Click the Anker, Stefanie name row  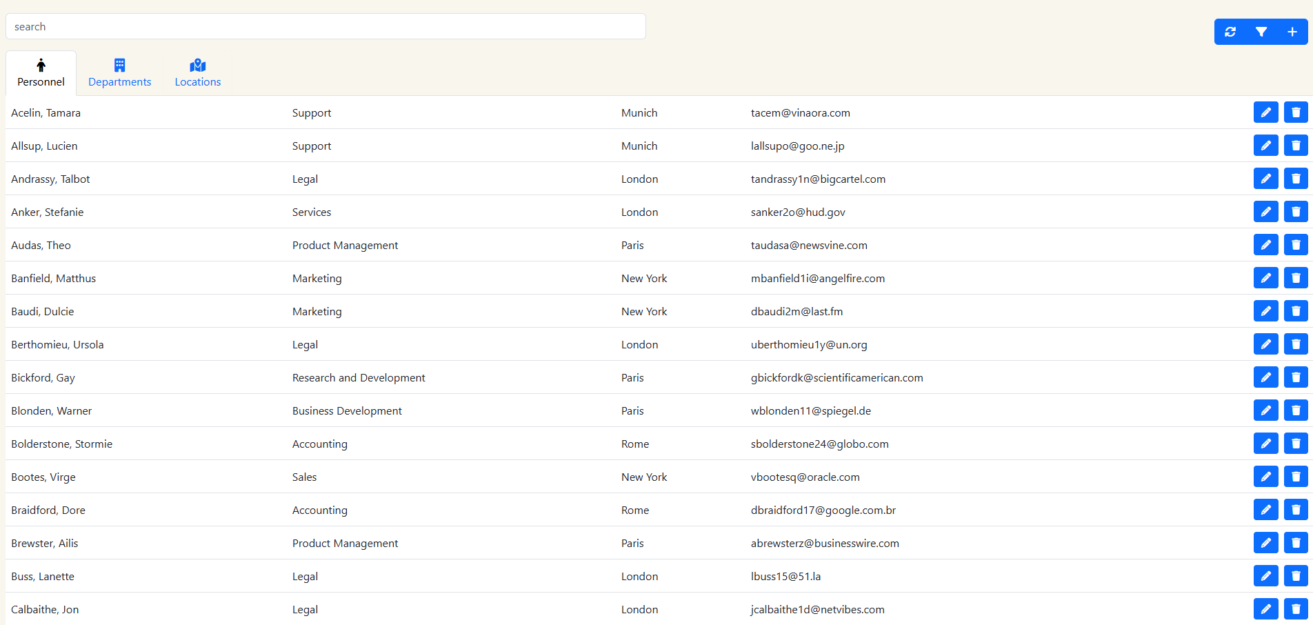[x=48, y=212]
